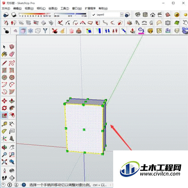
Task: Activate the Zoom magnifier tool
Action: pos(4,155)
